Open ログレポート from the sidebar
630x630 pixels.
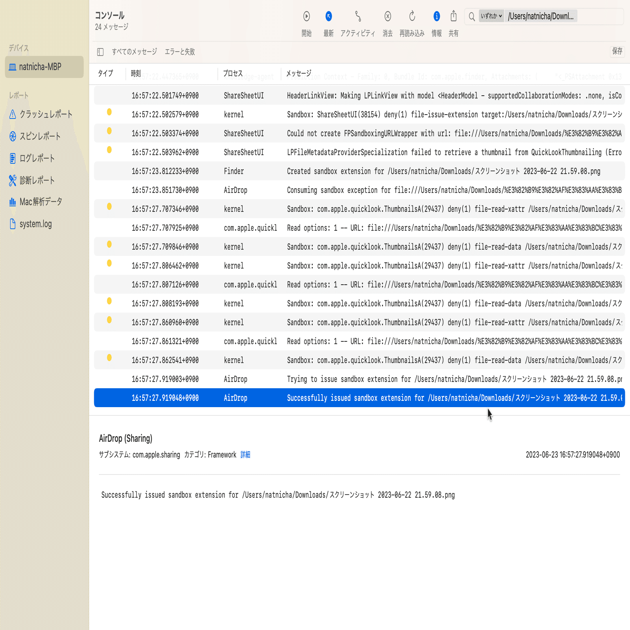point(39,158)
